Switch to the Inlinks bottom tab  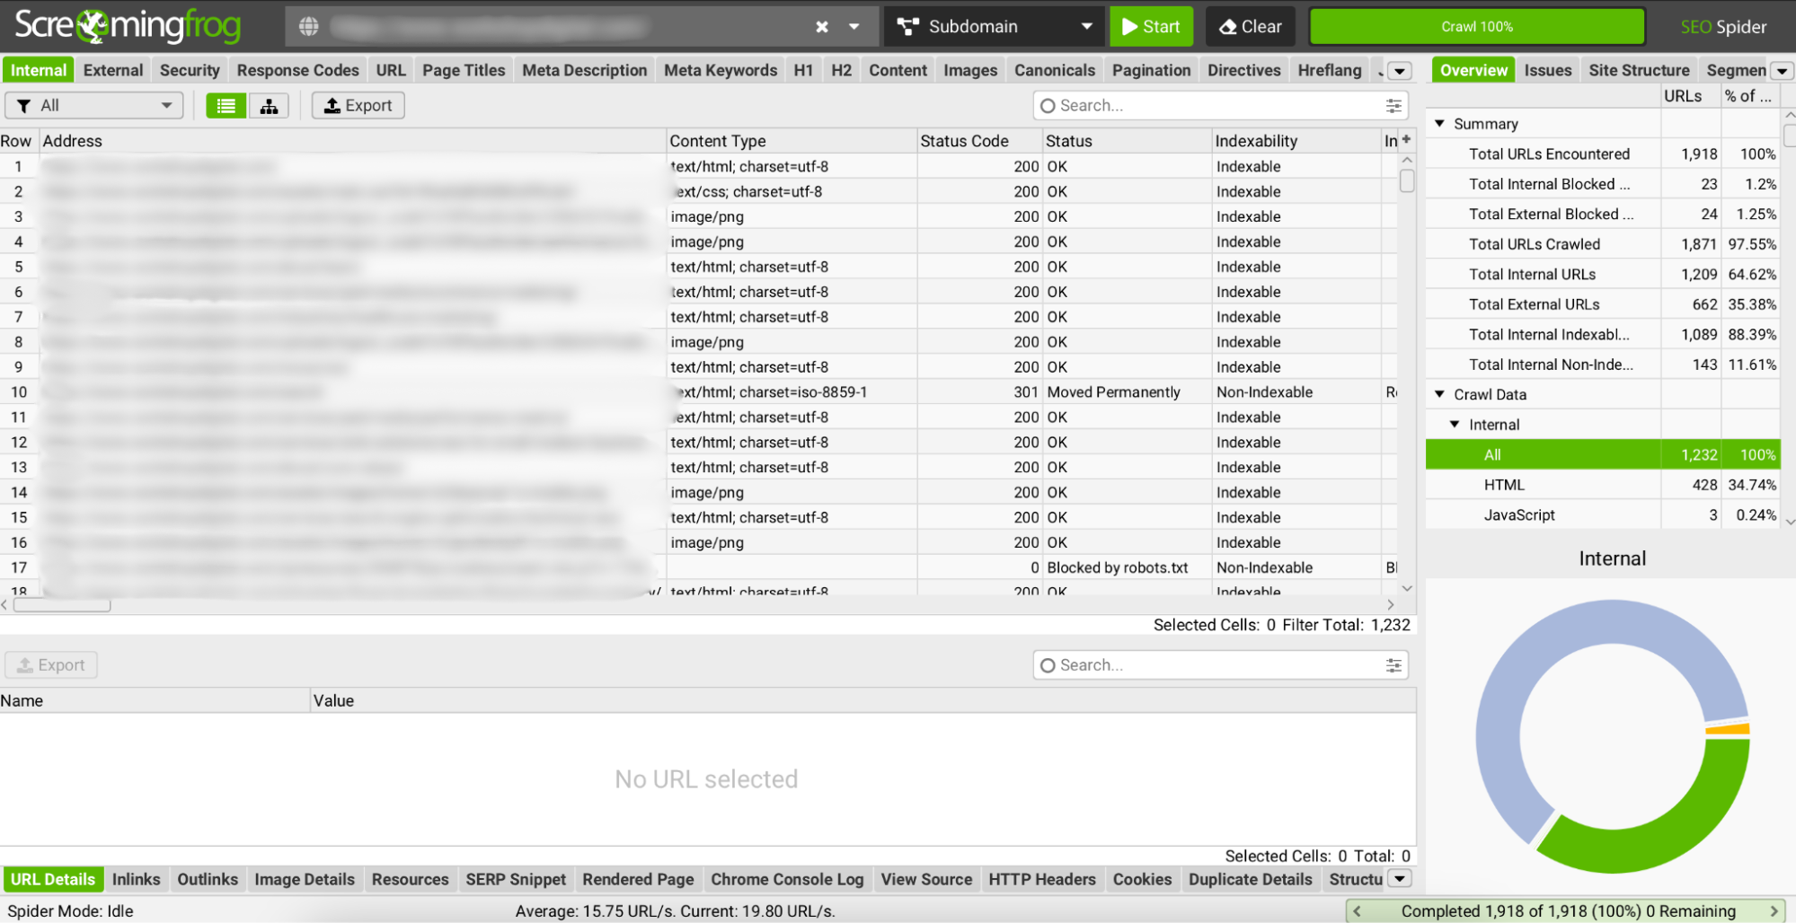click(136, 880)
